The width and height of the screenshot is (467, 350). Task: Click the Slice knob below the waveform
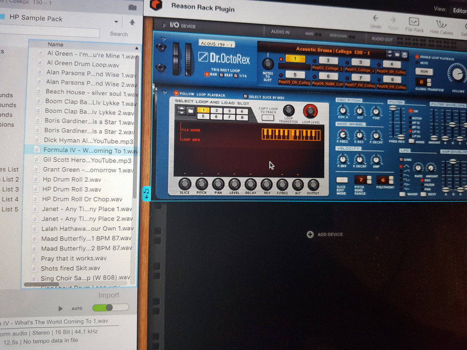tap(185, 184)
